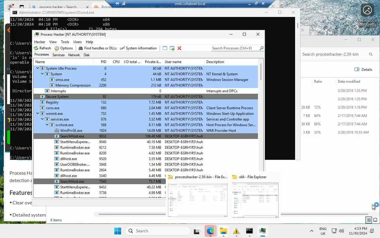Image resolution: width=380 pixels, height=238 pixels.
Task: Sort by User name column header
Action: (183, 62)
